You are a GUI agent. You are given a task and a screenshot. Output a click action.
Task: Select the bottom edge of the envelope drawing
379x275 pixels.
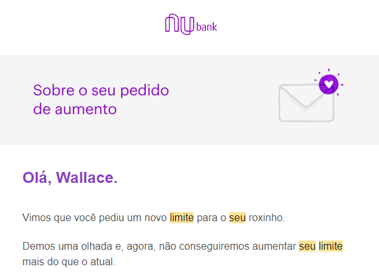coord(306,121)
